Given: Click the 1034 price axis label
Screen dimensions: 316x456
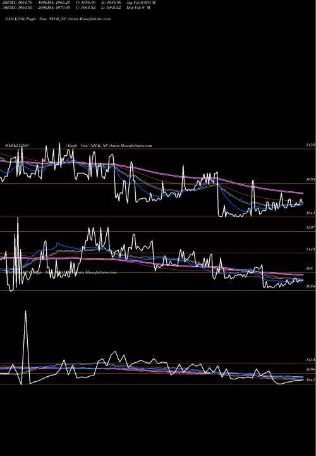Looking at the screenshot, I should coord(310,286).
